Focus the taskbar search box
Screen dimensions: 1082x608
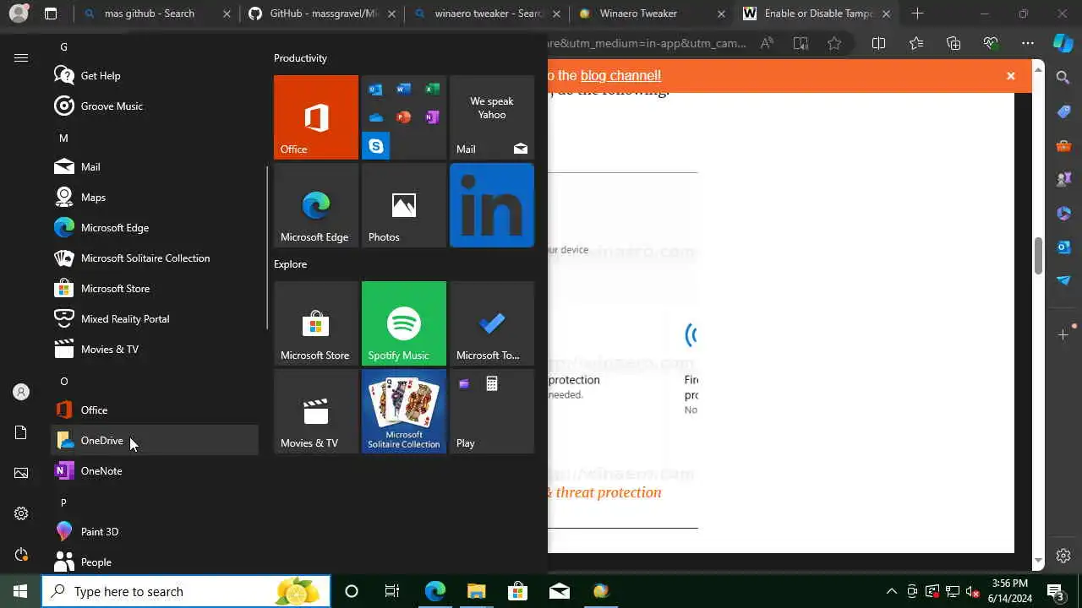tap(186, 591)
